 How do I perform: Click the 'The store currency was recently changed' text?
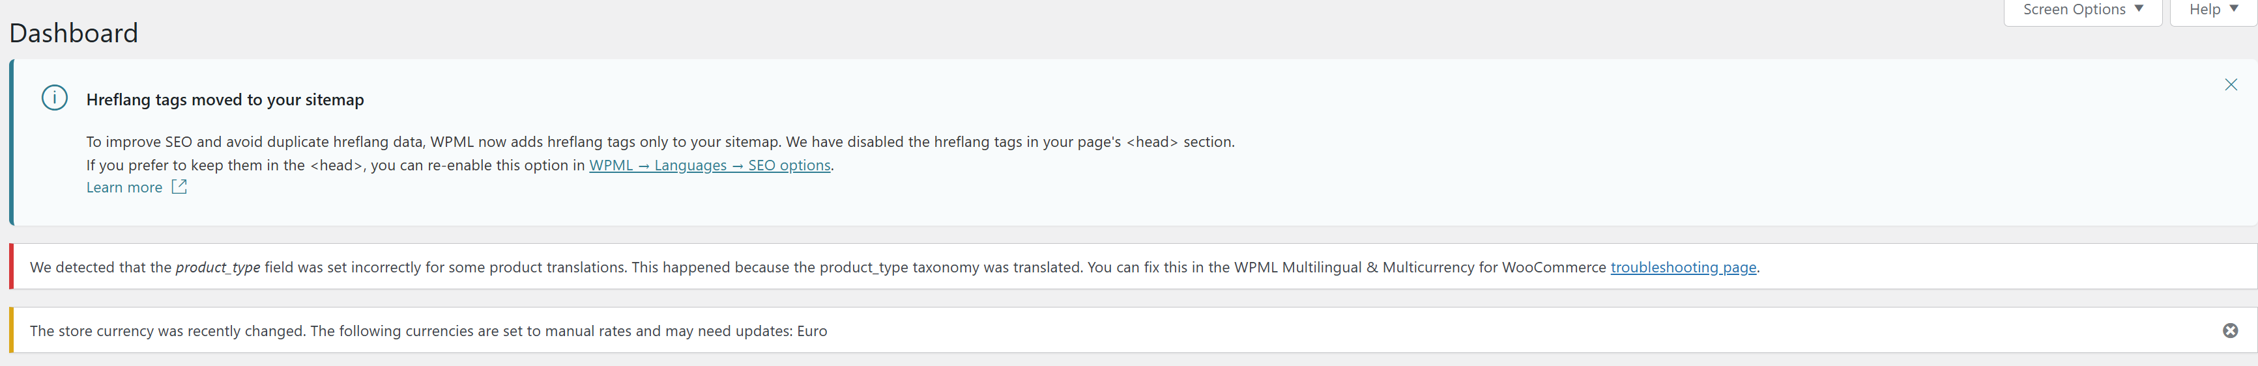coord(167,331)
